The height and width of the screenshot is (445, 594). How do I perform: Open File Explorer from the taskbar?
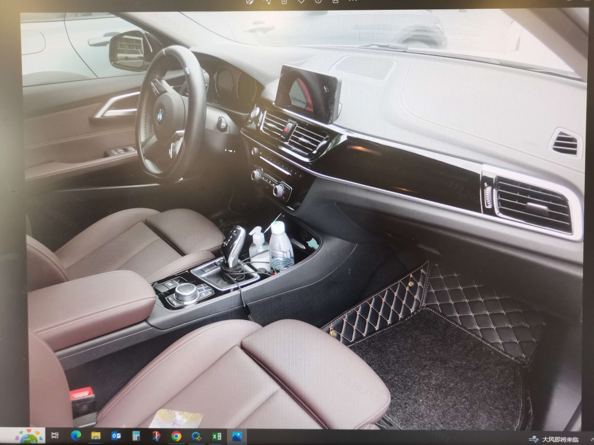pyautogui.click(x=96, y=436)
